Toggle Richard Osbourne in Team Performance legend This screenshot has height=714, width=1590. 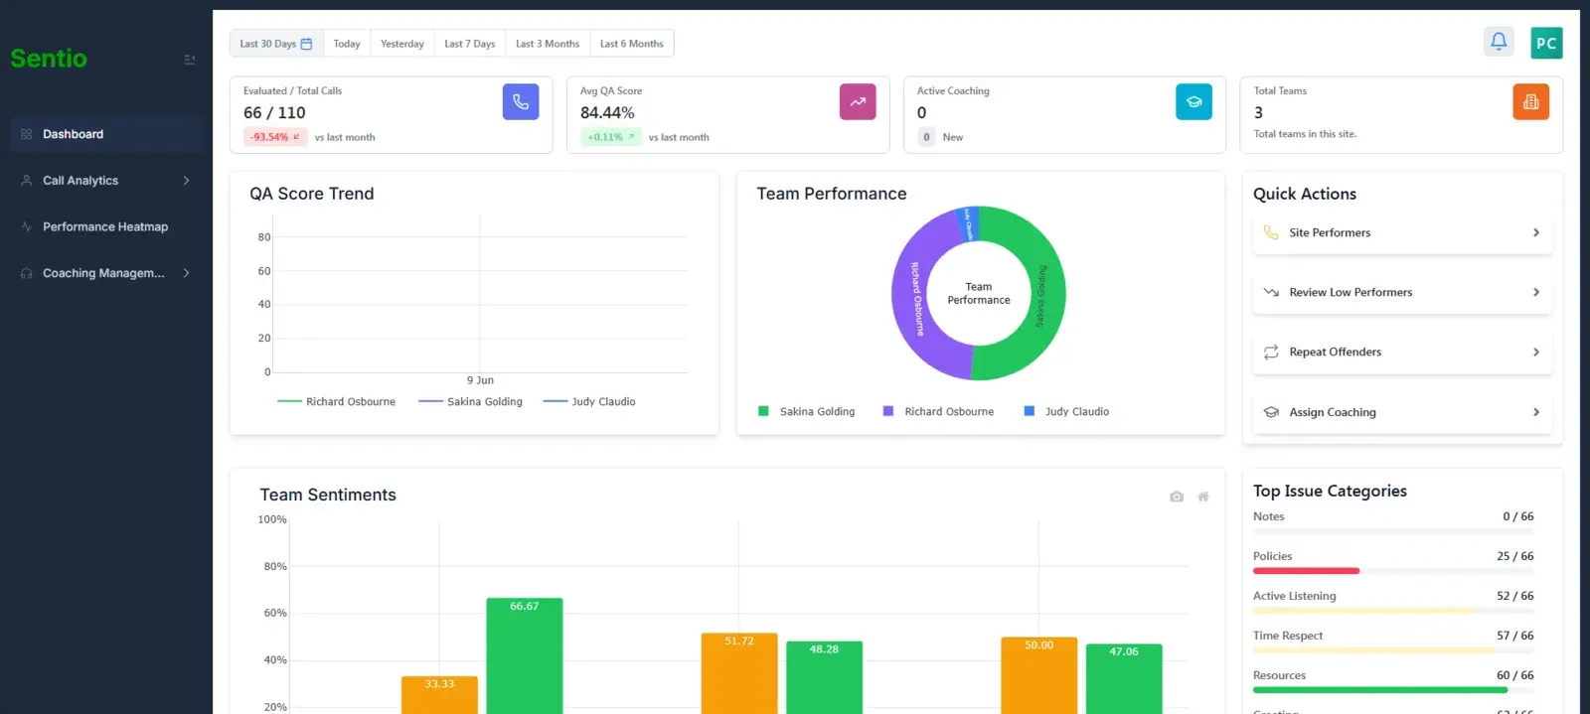(x=938, y=411)
